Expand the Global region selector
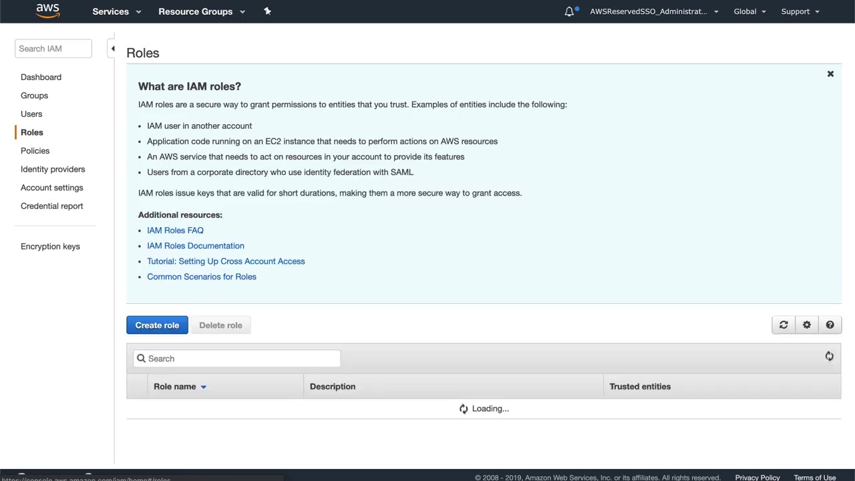The height and width of the screenshot is (481, 855). 749,11
